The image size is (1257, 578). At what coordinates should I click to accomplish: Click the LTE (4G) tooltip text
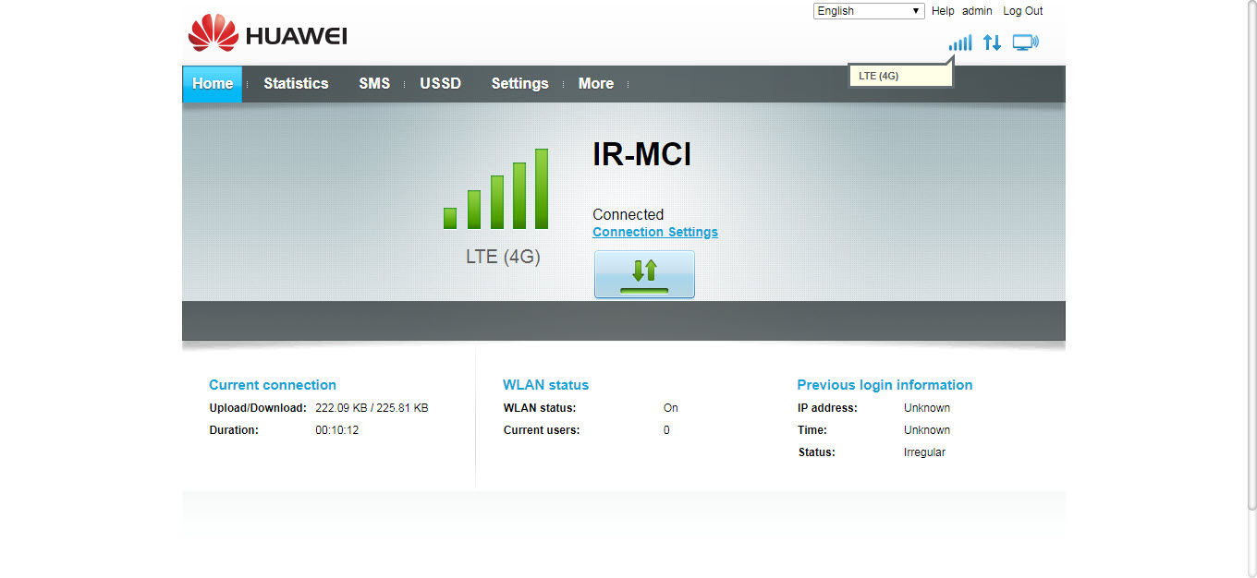(x=879, y=76)
